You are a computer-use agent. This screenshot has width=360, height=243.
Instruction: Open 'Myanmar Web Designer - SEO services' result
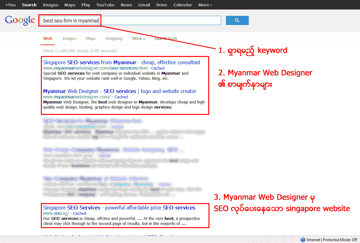click(119, 91)
